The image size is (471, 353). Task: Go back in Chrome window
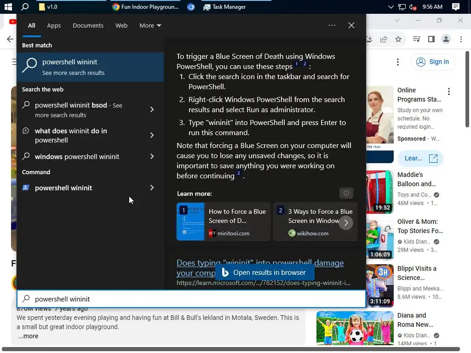click(10, 39)
